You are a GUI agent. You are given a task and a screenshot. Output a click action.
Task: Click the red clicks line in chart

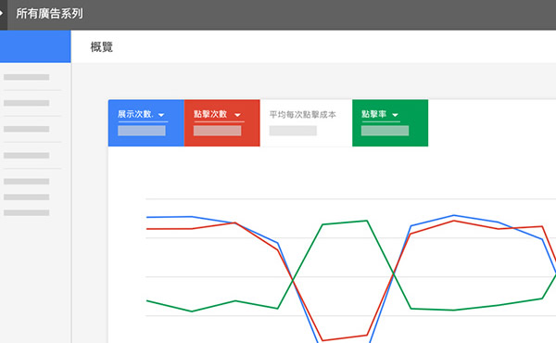pyautogui.click(x=454, y=221)
